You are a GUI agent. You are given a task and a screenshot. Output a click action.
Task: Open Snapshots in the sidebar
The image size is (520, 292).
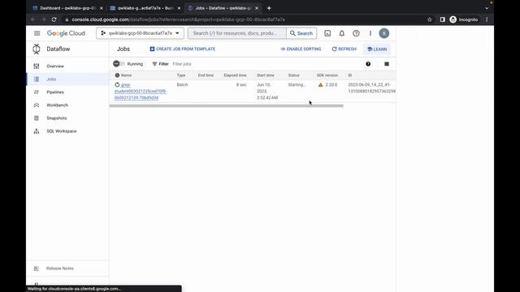click(56, 118)
